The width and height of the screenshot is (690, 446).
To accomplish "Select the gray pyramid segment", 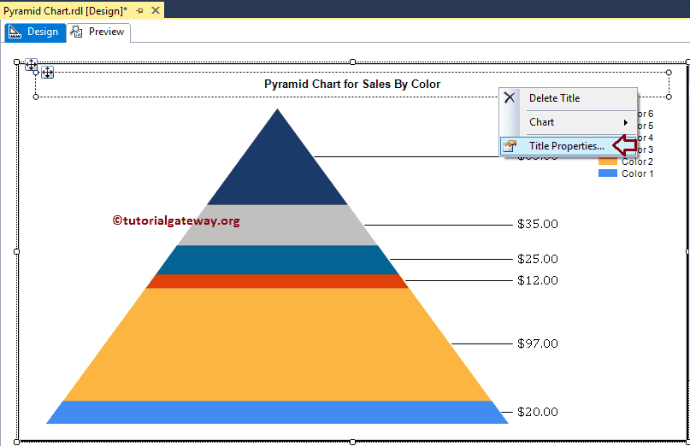I will point(277,226).
